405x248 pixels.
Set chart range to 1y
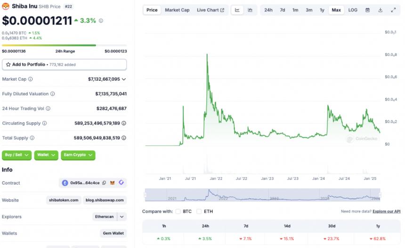322,10
